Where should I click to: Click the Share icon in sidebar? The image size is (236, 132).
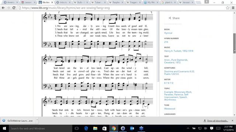(x=170, y=18)
